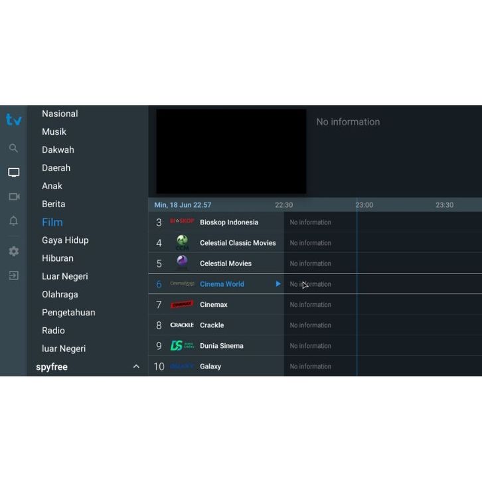Open the video camera recordings icon

tap(13, 197)
